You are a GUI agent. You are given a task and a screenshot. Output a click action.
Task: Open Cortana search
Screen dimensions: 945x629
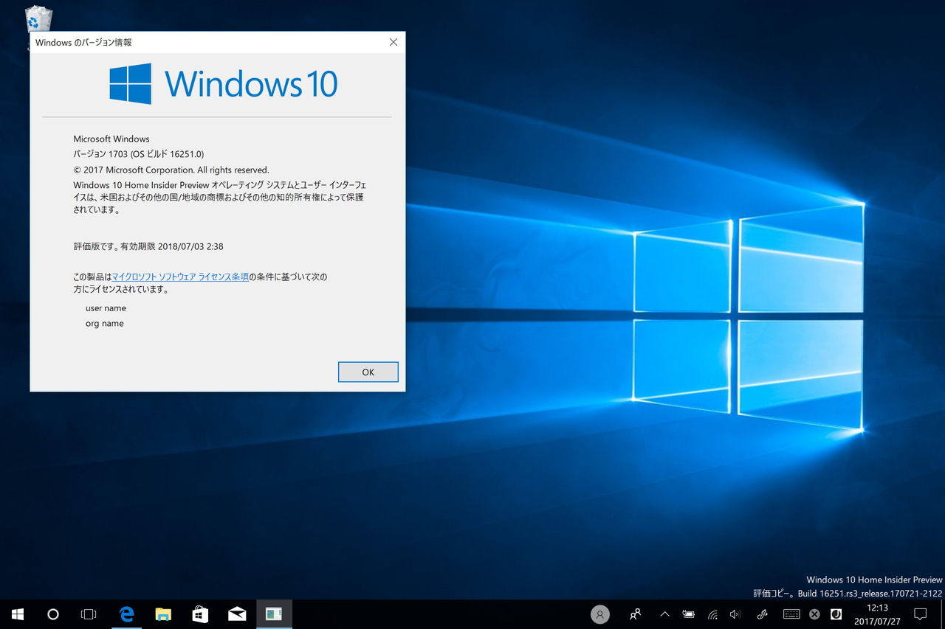pyautogui.click(x=52, y=614)
